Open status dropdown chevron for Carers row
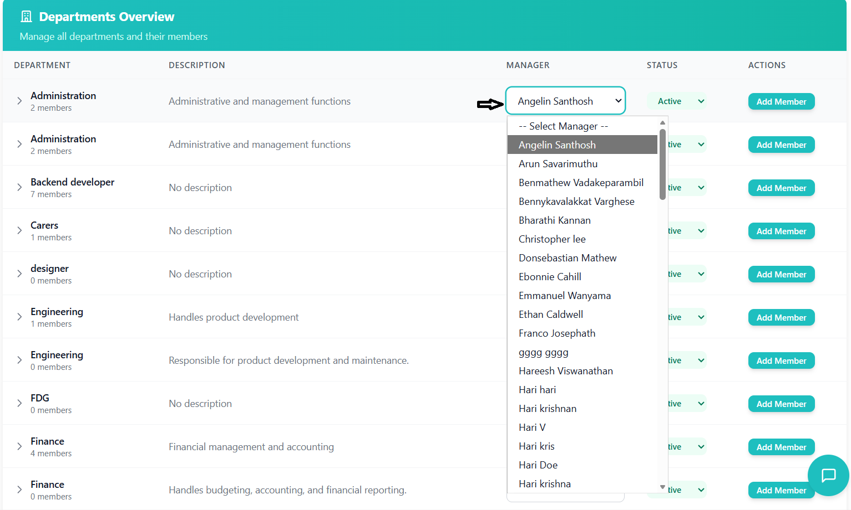Screen dimensions: 851x510 701,231
